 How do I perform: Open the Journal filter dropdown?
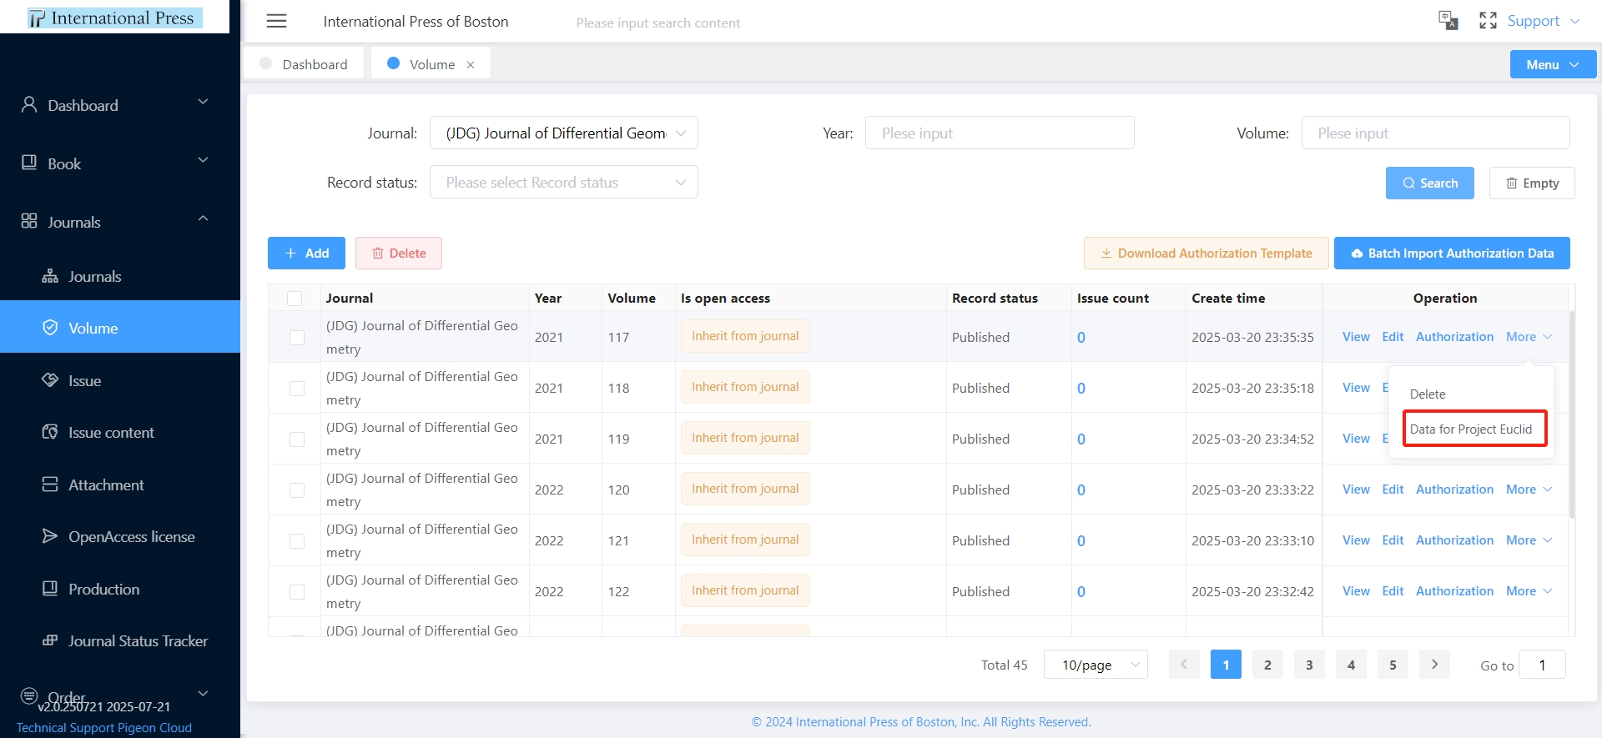click(564, 133)
